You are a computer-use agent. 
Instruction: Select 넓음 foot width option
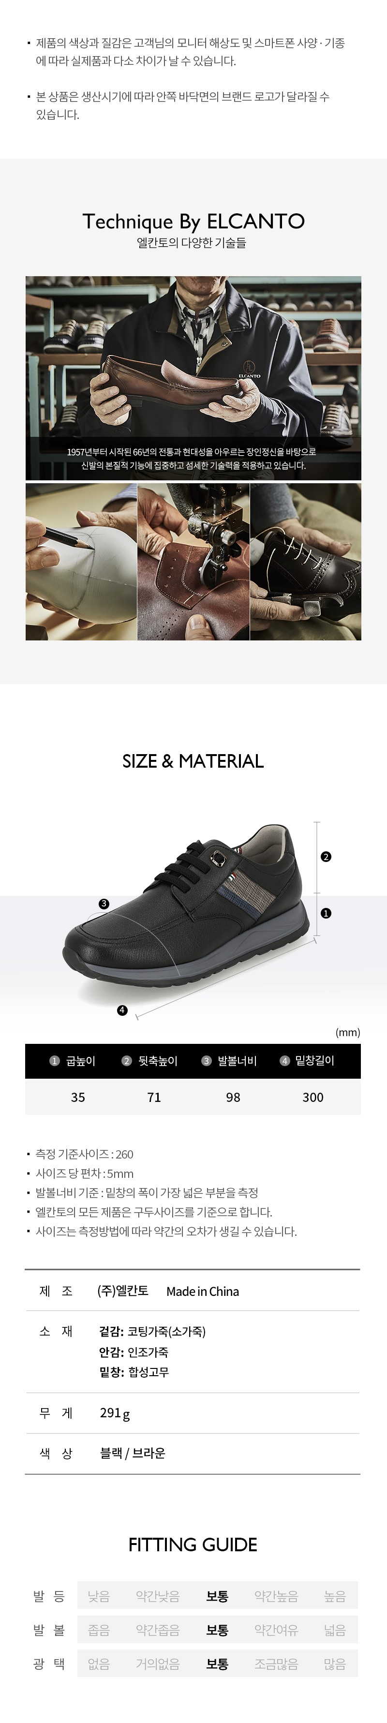pos(335,1630)
